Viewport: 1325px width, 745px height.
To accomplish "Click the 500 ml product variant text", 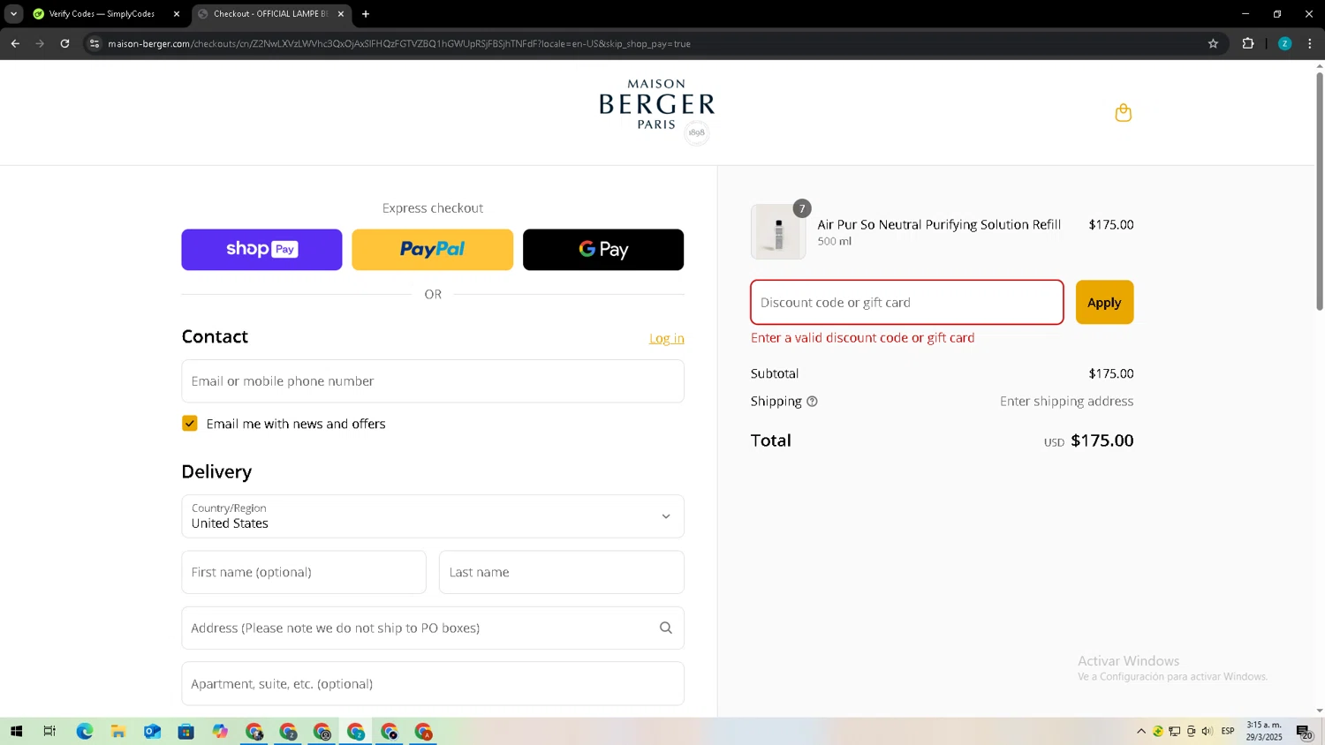I will click(835, 241).
